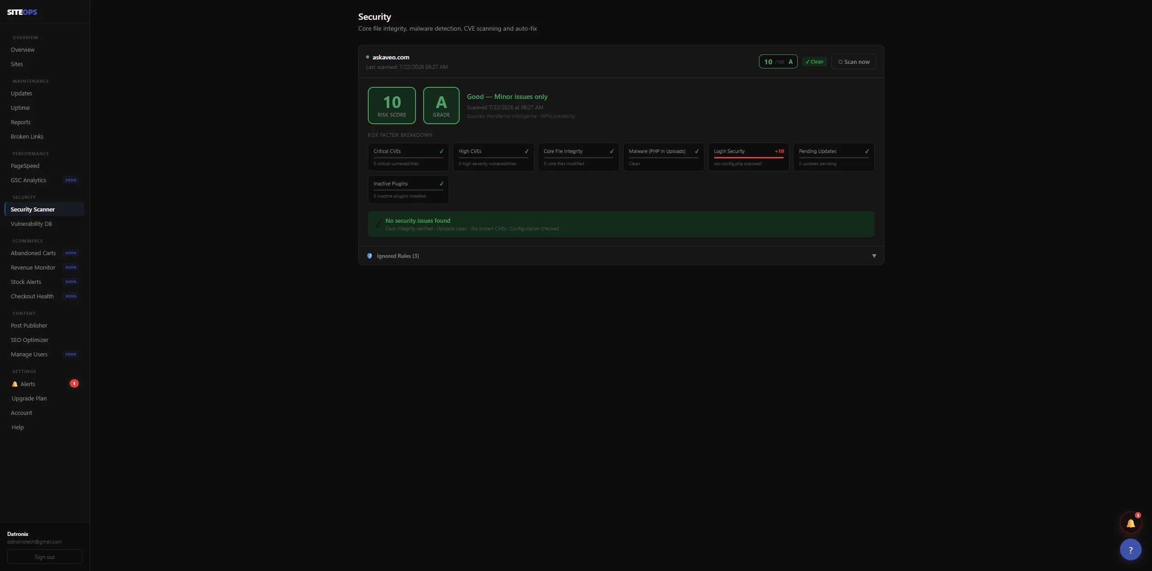Click 'Good — Minor issues only' text
1152x571 pixels.
(507, 97)
